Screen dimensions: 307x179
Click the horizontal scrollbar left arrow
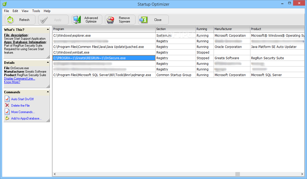(x=55, y=174)
